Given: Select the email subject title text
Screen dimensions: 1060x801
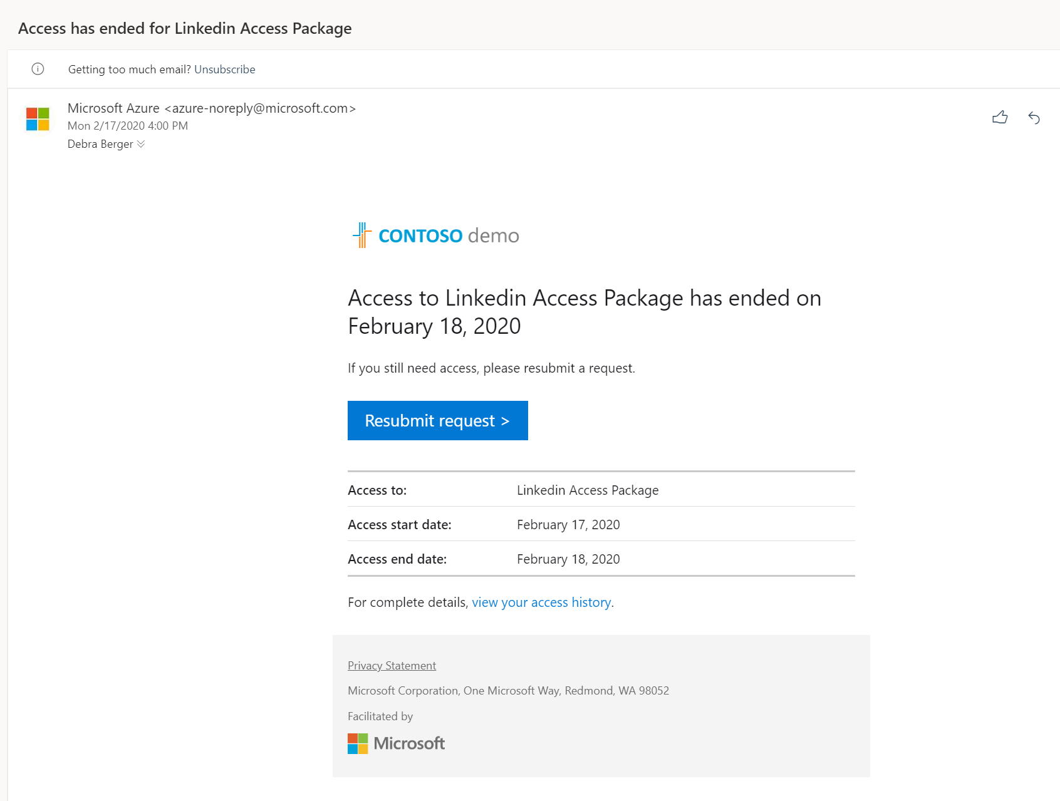Looking at the screenshot, I should tap(185, 28).
